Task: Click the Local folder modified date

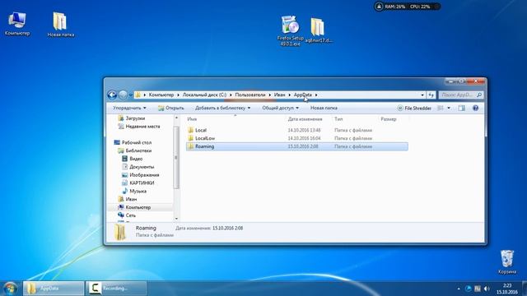Action: (304, 130)
